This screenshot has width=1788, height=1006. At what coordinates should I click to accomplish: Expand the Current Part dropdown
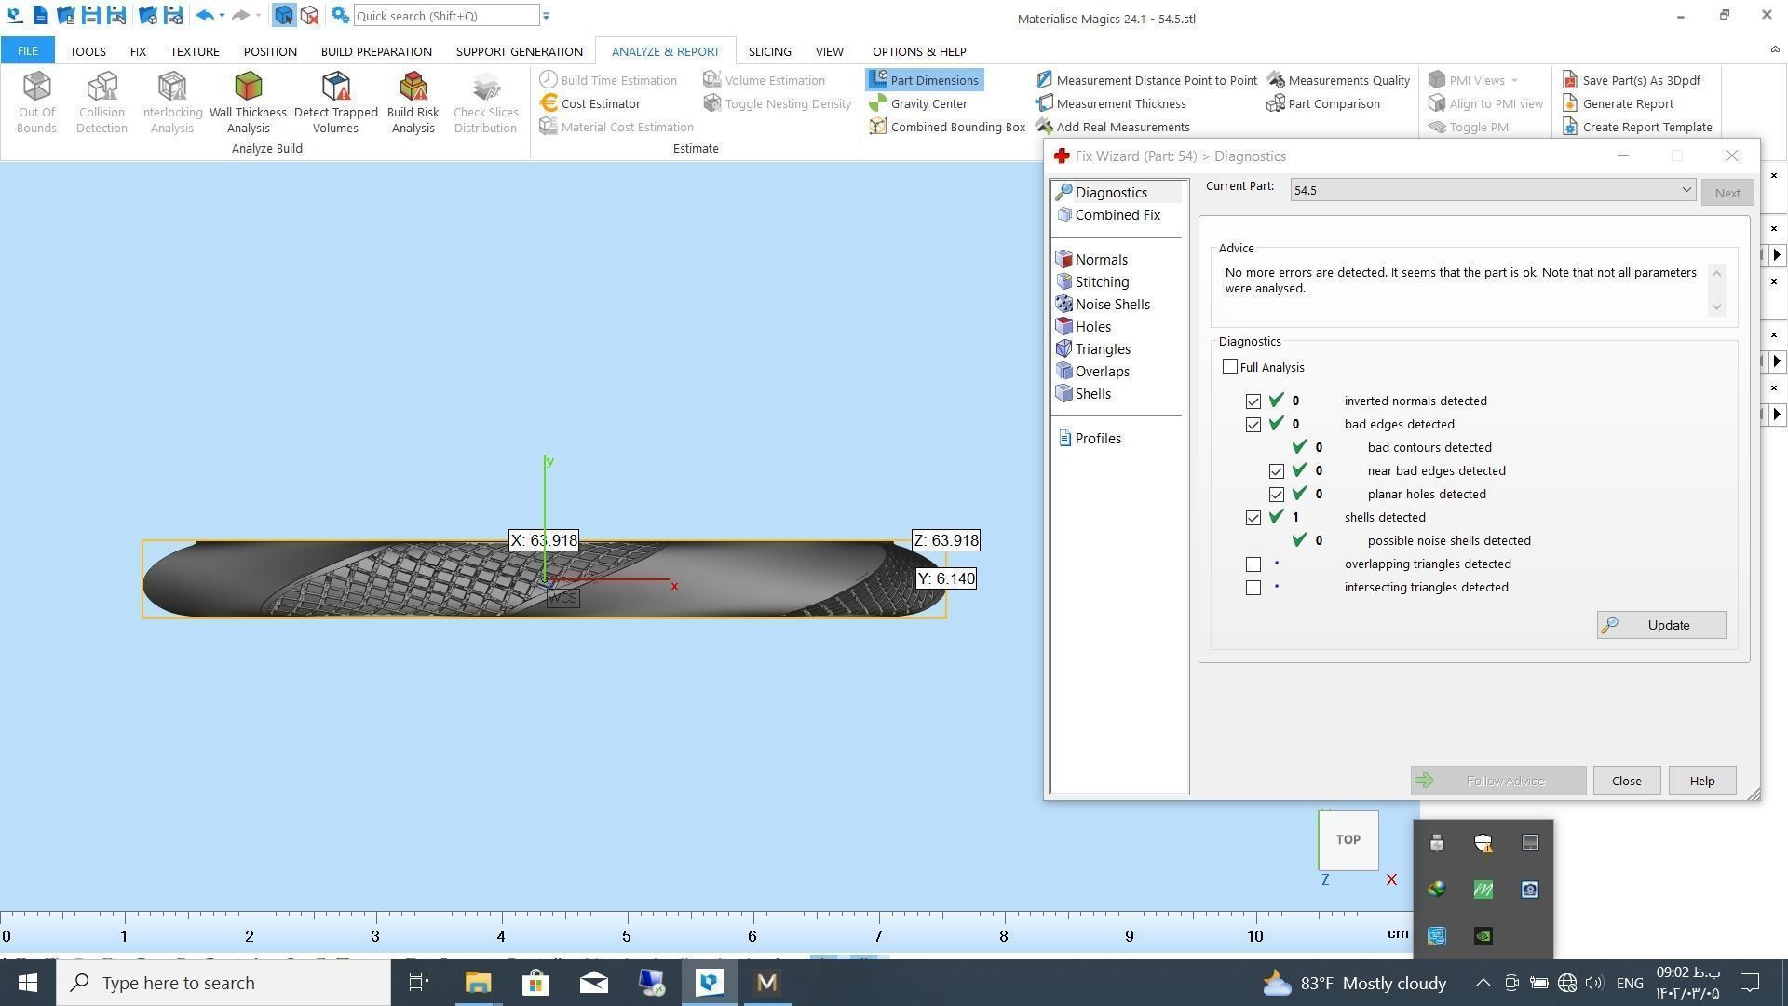(1686, 190)
